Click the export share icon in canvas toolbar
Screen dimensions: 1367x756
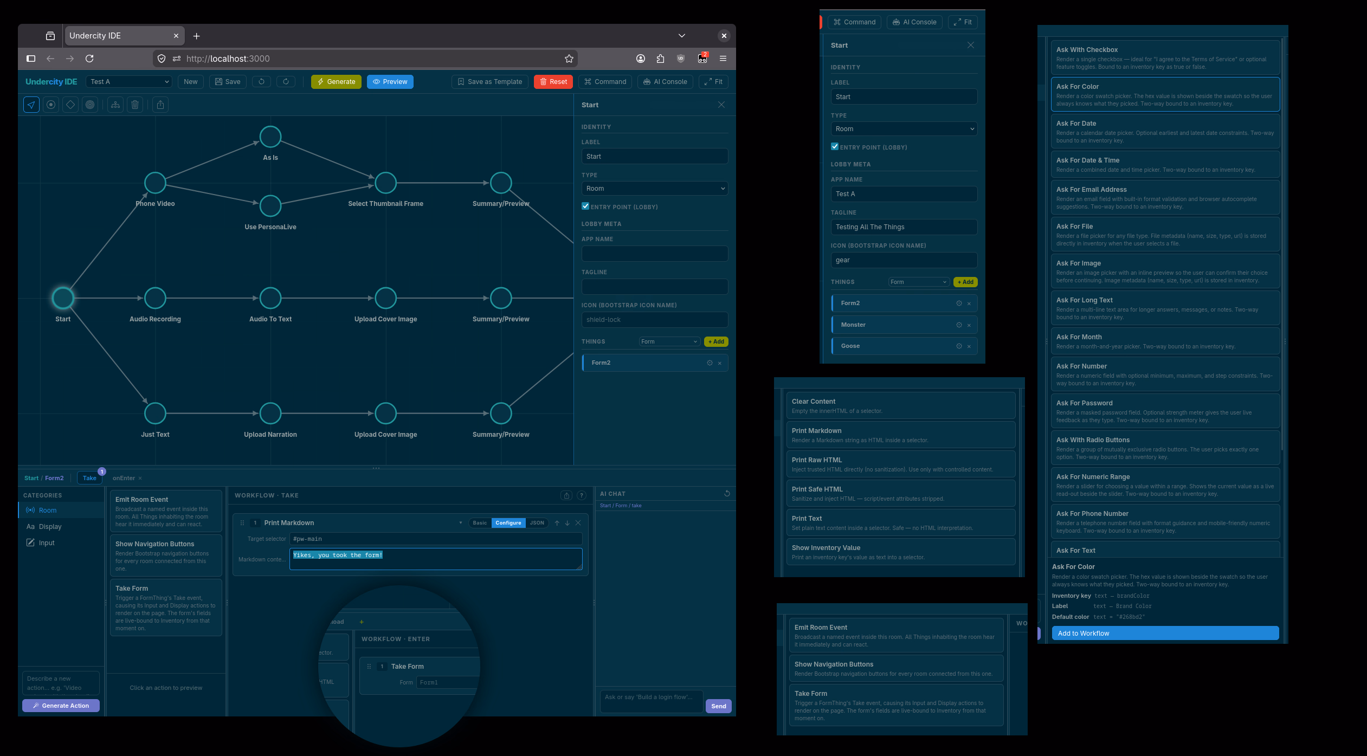pos(160,105)
